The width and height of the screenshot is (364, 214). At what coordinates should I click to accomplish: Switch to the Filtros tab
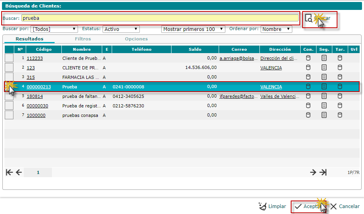(x=83, y=39)
